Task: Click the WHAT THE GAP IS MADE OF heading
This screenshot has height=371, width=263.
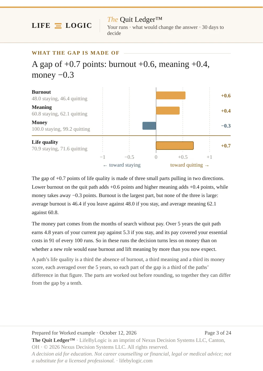Action: tap(75, 53)
